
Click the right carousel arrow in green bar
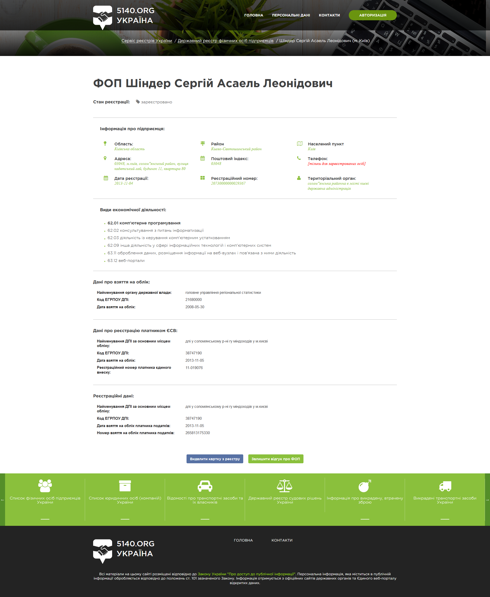tap(487, 500)
